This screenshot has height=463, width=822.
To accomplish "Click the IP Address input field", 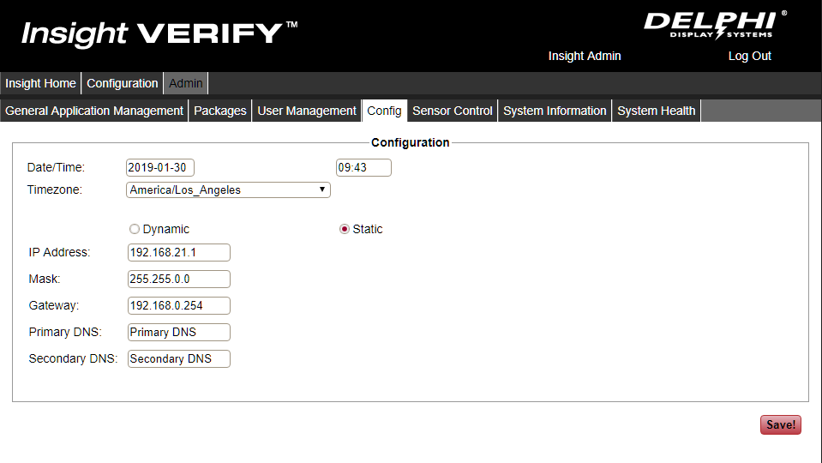I will (x=178, y=252).
